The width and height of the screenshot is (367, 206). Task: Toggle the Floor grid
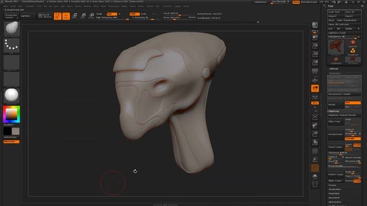pos(315,80)
